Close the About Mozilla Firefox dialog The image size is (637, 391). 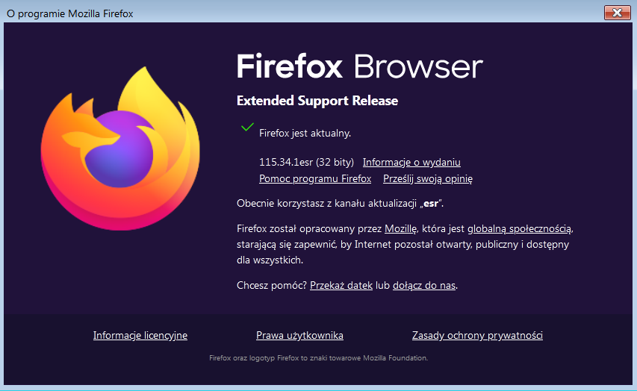[617, 13]
